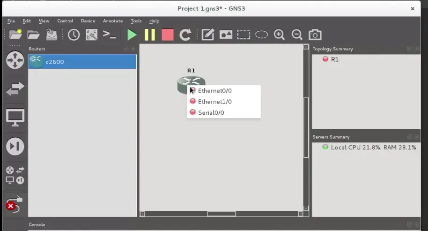Click the canvas horizontal scrollbar thumb
Viewport: 428px width, 231px height.
coord(221,214)
